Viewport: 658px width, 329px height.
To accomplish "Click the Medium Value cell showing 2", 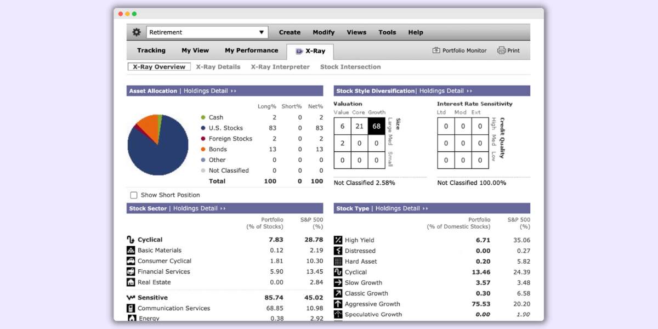I will click(342, 143).
